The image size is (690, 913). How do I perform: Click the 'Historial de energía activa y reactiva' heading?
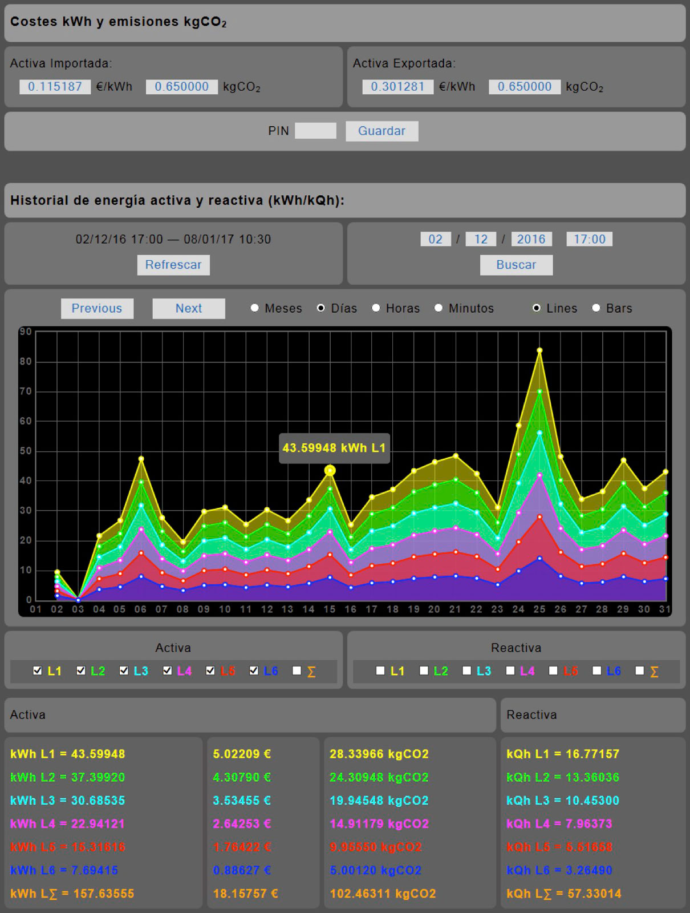point(177,201)
